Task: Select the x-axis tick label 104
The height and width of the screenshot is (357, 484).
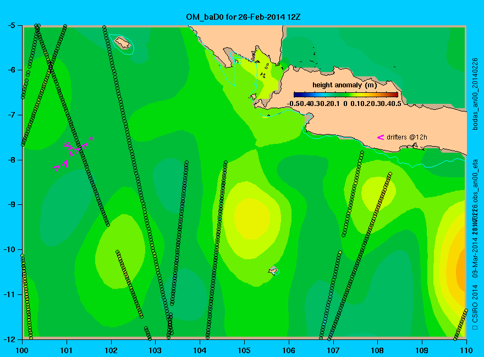Action: [200, 350]
